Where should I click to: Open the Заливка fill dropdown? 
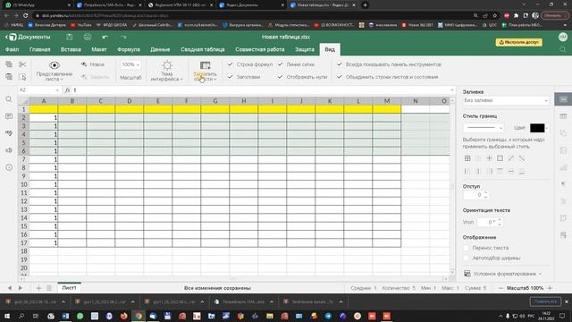pyautogui.click(x=505, y=100)
